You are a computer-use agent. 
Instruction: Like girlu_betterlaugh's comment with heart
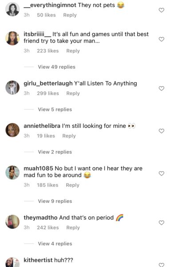[x=162, y=89]
